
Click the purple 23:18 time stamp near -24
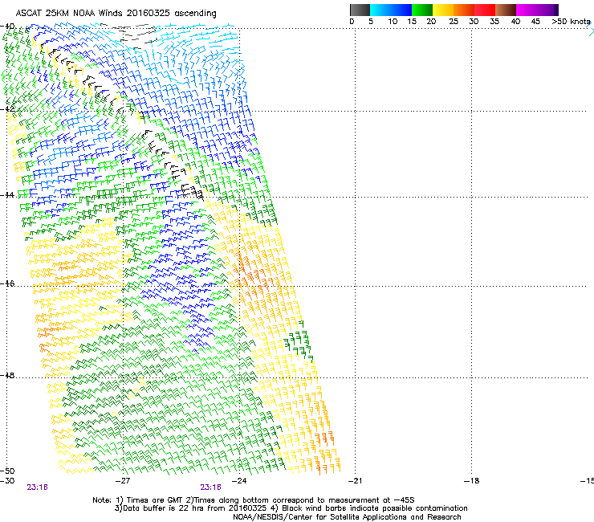210,487
